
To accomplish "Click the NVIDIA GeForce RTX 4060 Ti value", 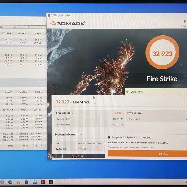I will [92, 144].
